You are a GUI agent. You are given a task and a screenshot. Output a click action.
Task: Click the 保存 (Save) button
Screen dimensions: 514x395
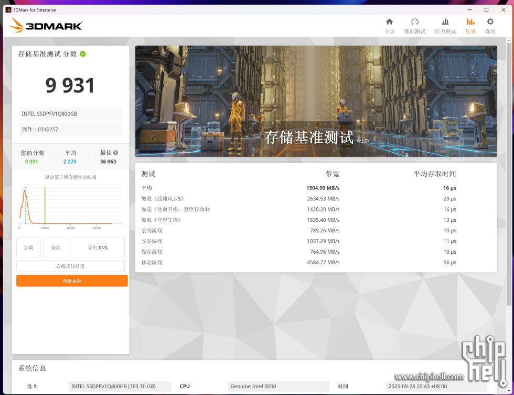coord(56,247)
